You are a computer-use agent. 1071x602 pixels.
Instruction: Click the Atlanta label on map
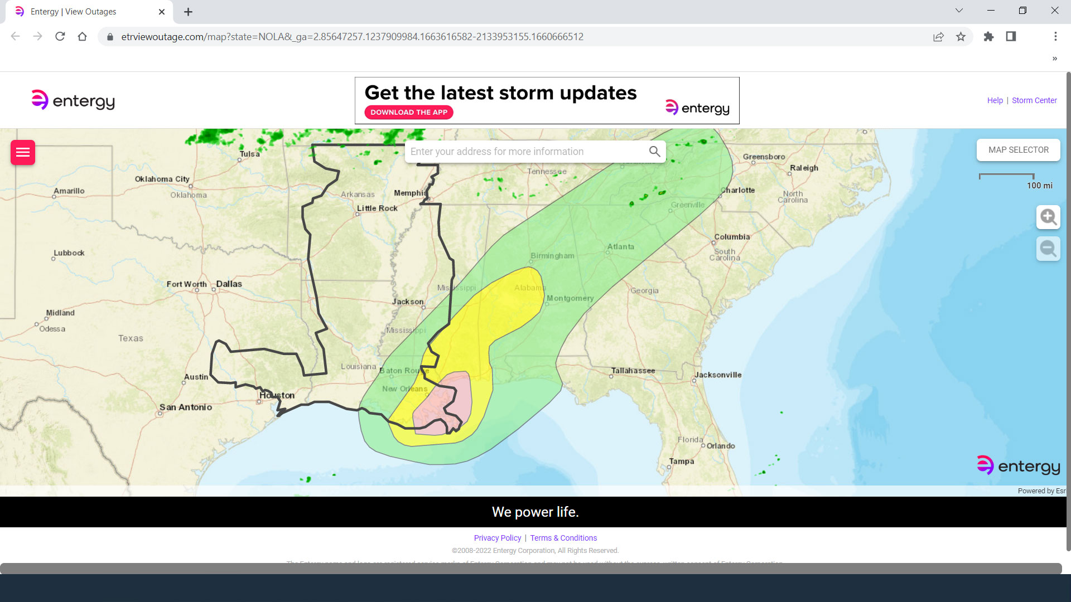pyautogui.click(x=621, y=246)
